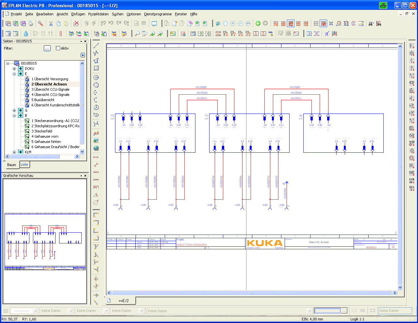Click the Print icon in toolbar

point(31,23)
